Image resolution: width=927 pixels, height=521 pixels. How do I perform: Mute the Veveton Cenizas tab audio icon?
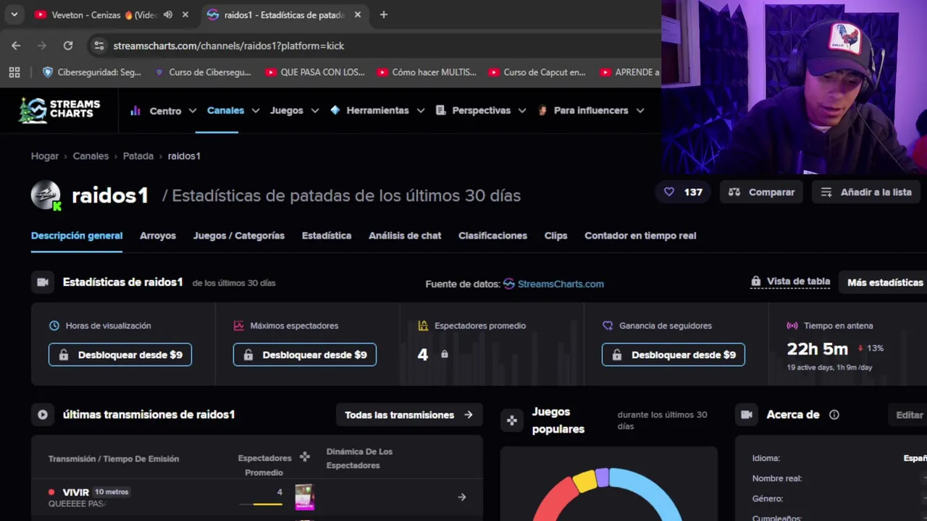(x=168, y=14)
